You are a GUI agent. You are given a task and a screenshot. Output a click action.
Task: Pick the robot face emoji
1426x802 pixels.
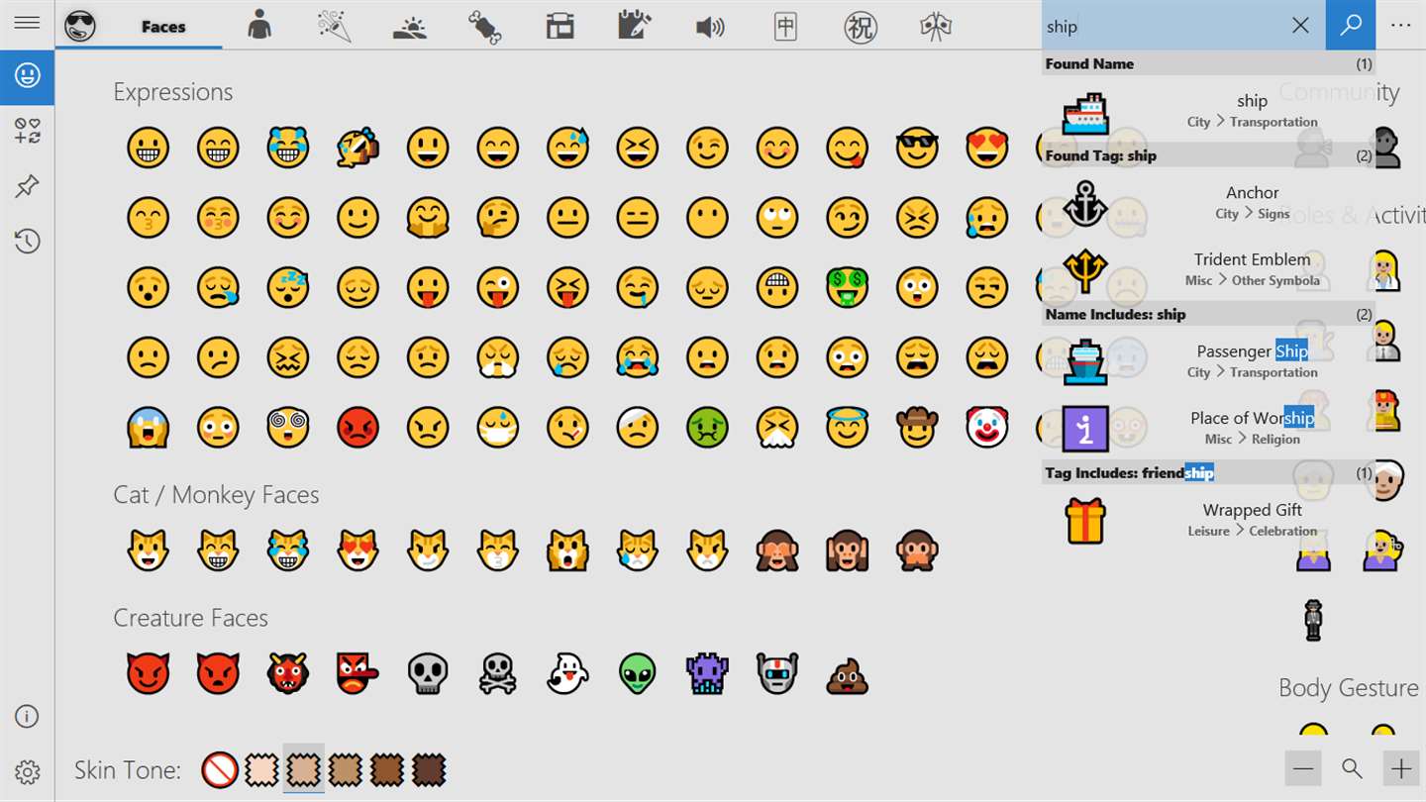[x=777, y=673]
